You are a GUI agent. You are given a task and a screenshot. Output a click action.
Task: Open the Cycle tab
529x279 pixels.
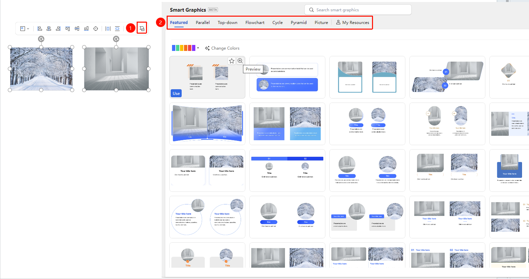click(x=277, y=23)
